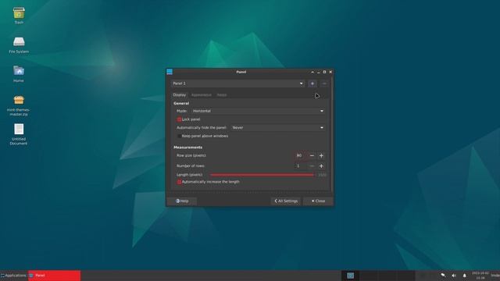Add a new panel with plus button
Screen dimensions: 500x281
pos(312,84)
